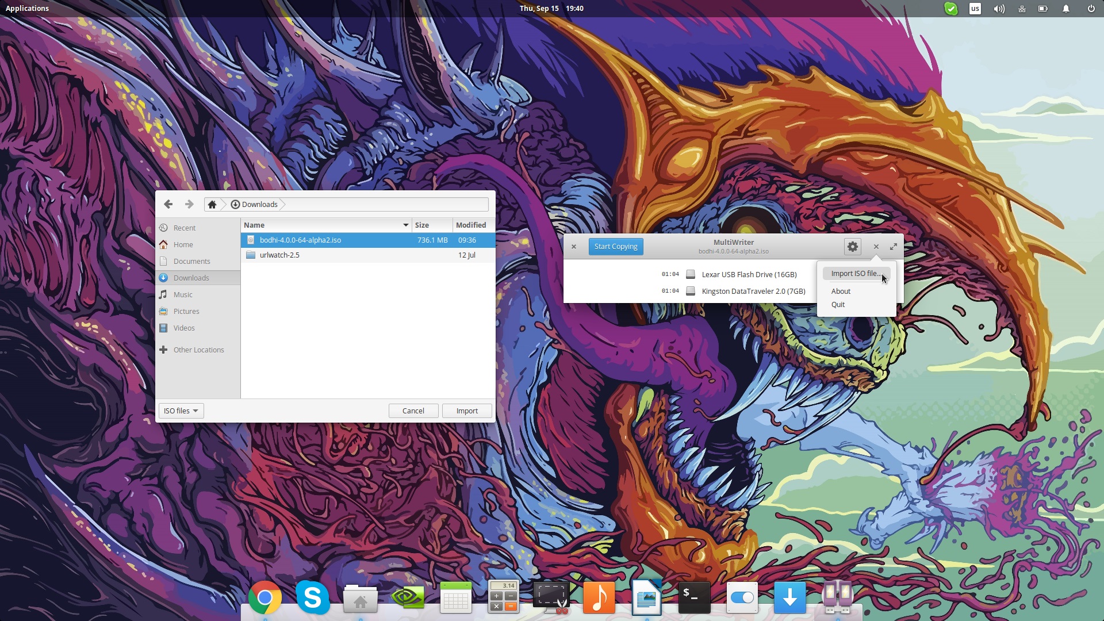The width and height of the screenshot is (1104, 621).
Task: Open Music in sidebar
Action: 198,294
